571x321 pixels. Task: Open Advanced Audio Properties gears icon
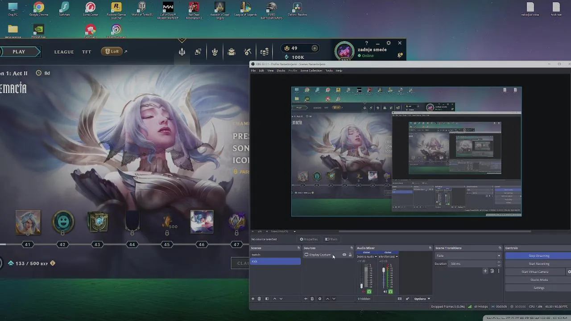click(407, 299)
